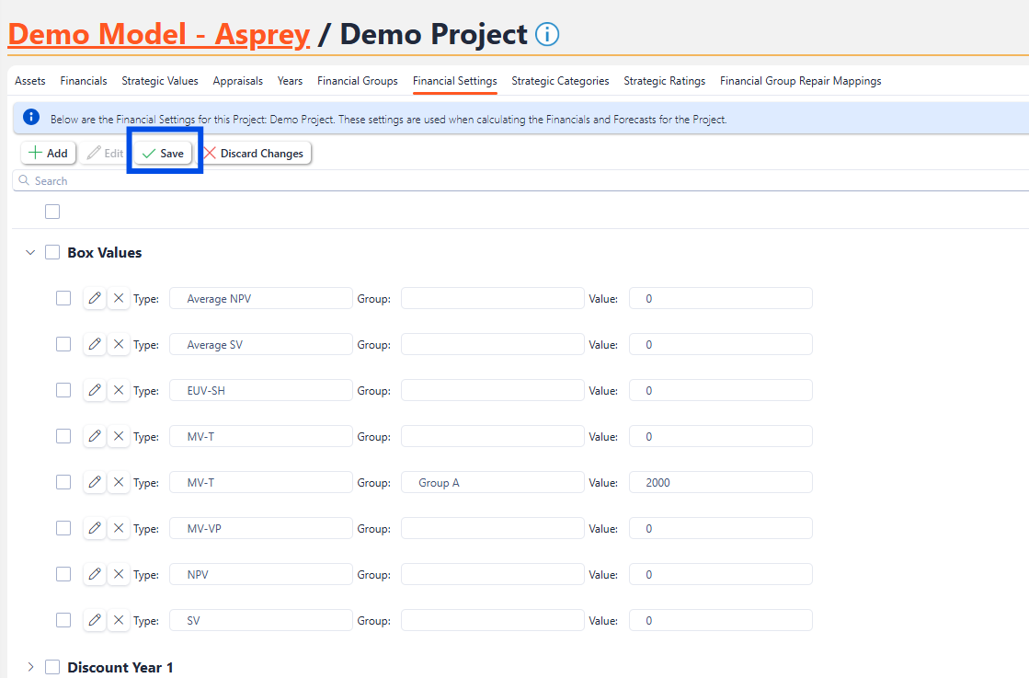Click Discard Changes button
The height and width of the screenshot is (678, 1029).
pos(254,154)
